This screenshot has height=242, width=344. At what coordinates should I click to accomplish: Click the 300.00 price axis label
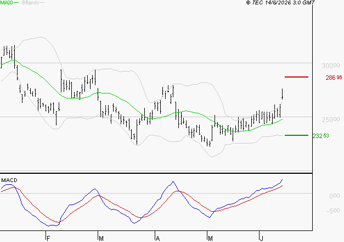coord(331,65)
